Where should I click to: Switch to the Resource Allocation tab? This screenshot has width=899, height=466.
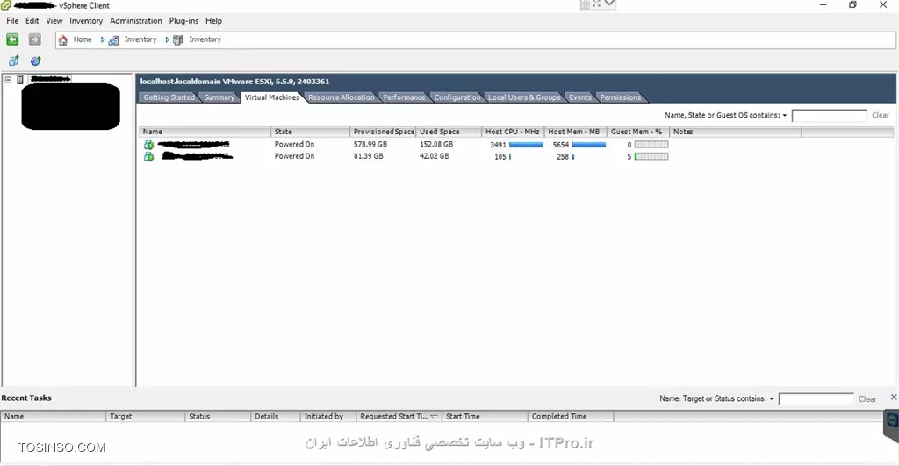(342, 97)
